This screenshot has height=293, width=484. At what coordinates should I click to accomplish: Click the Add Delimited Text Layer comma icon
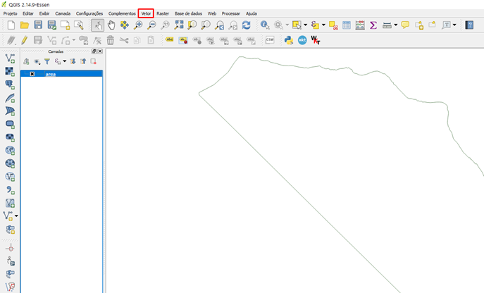(x=10, y=190)
